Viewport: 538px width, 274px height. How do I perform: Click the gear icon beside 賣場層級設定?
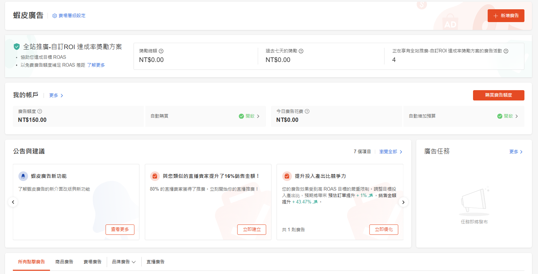tap(55, 16)
